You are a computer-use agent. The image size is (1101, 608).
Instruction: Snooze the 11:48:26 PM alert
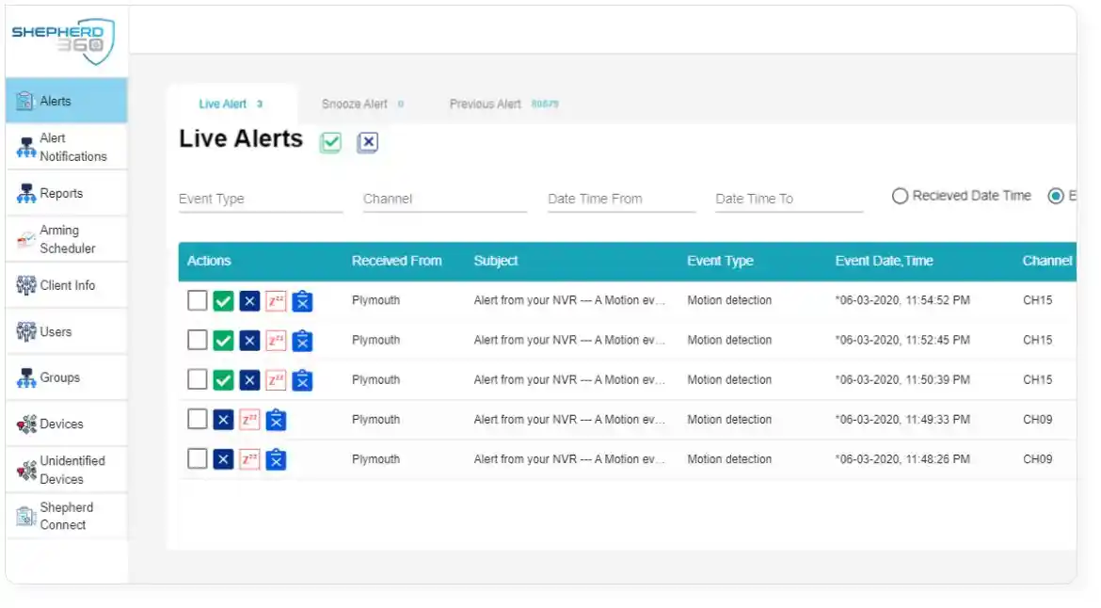pyautogui.click(x=249, y=460)
